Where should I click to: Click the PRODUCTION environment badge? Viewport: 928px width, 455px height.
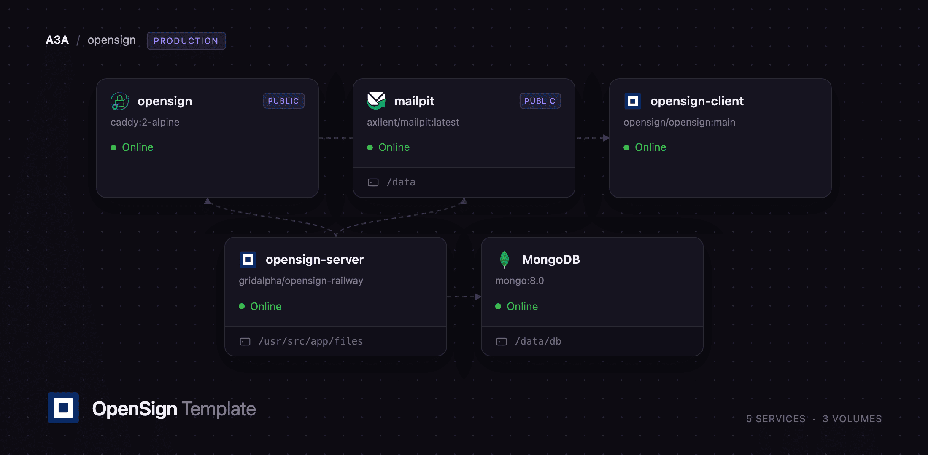coord(186,41)
